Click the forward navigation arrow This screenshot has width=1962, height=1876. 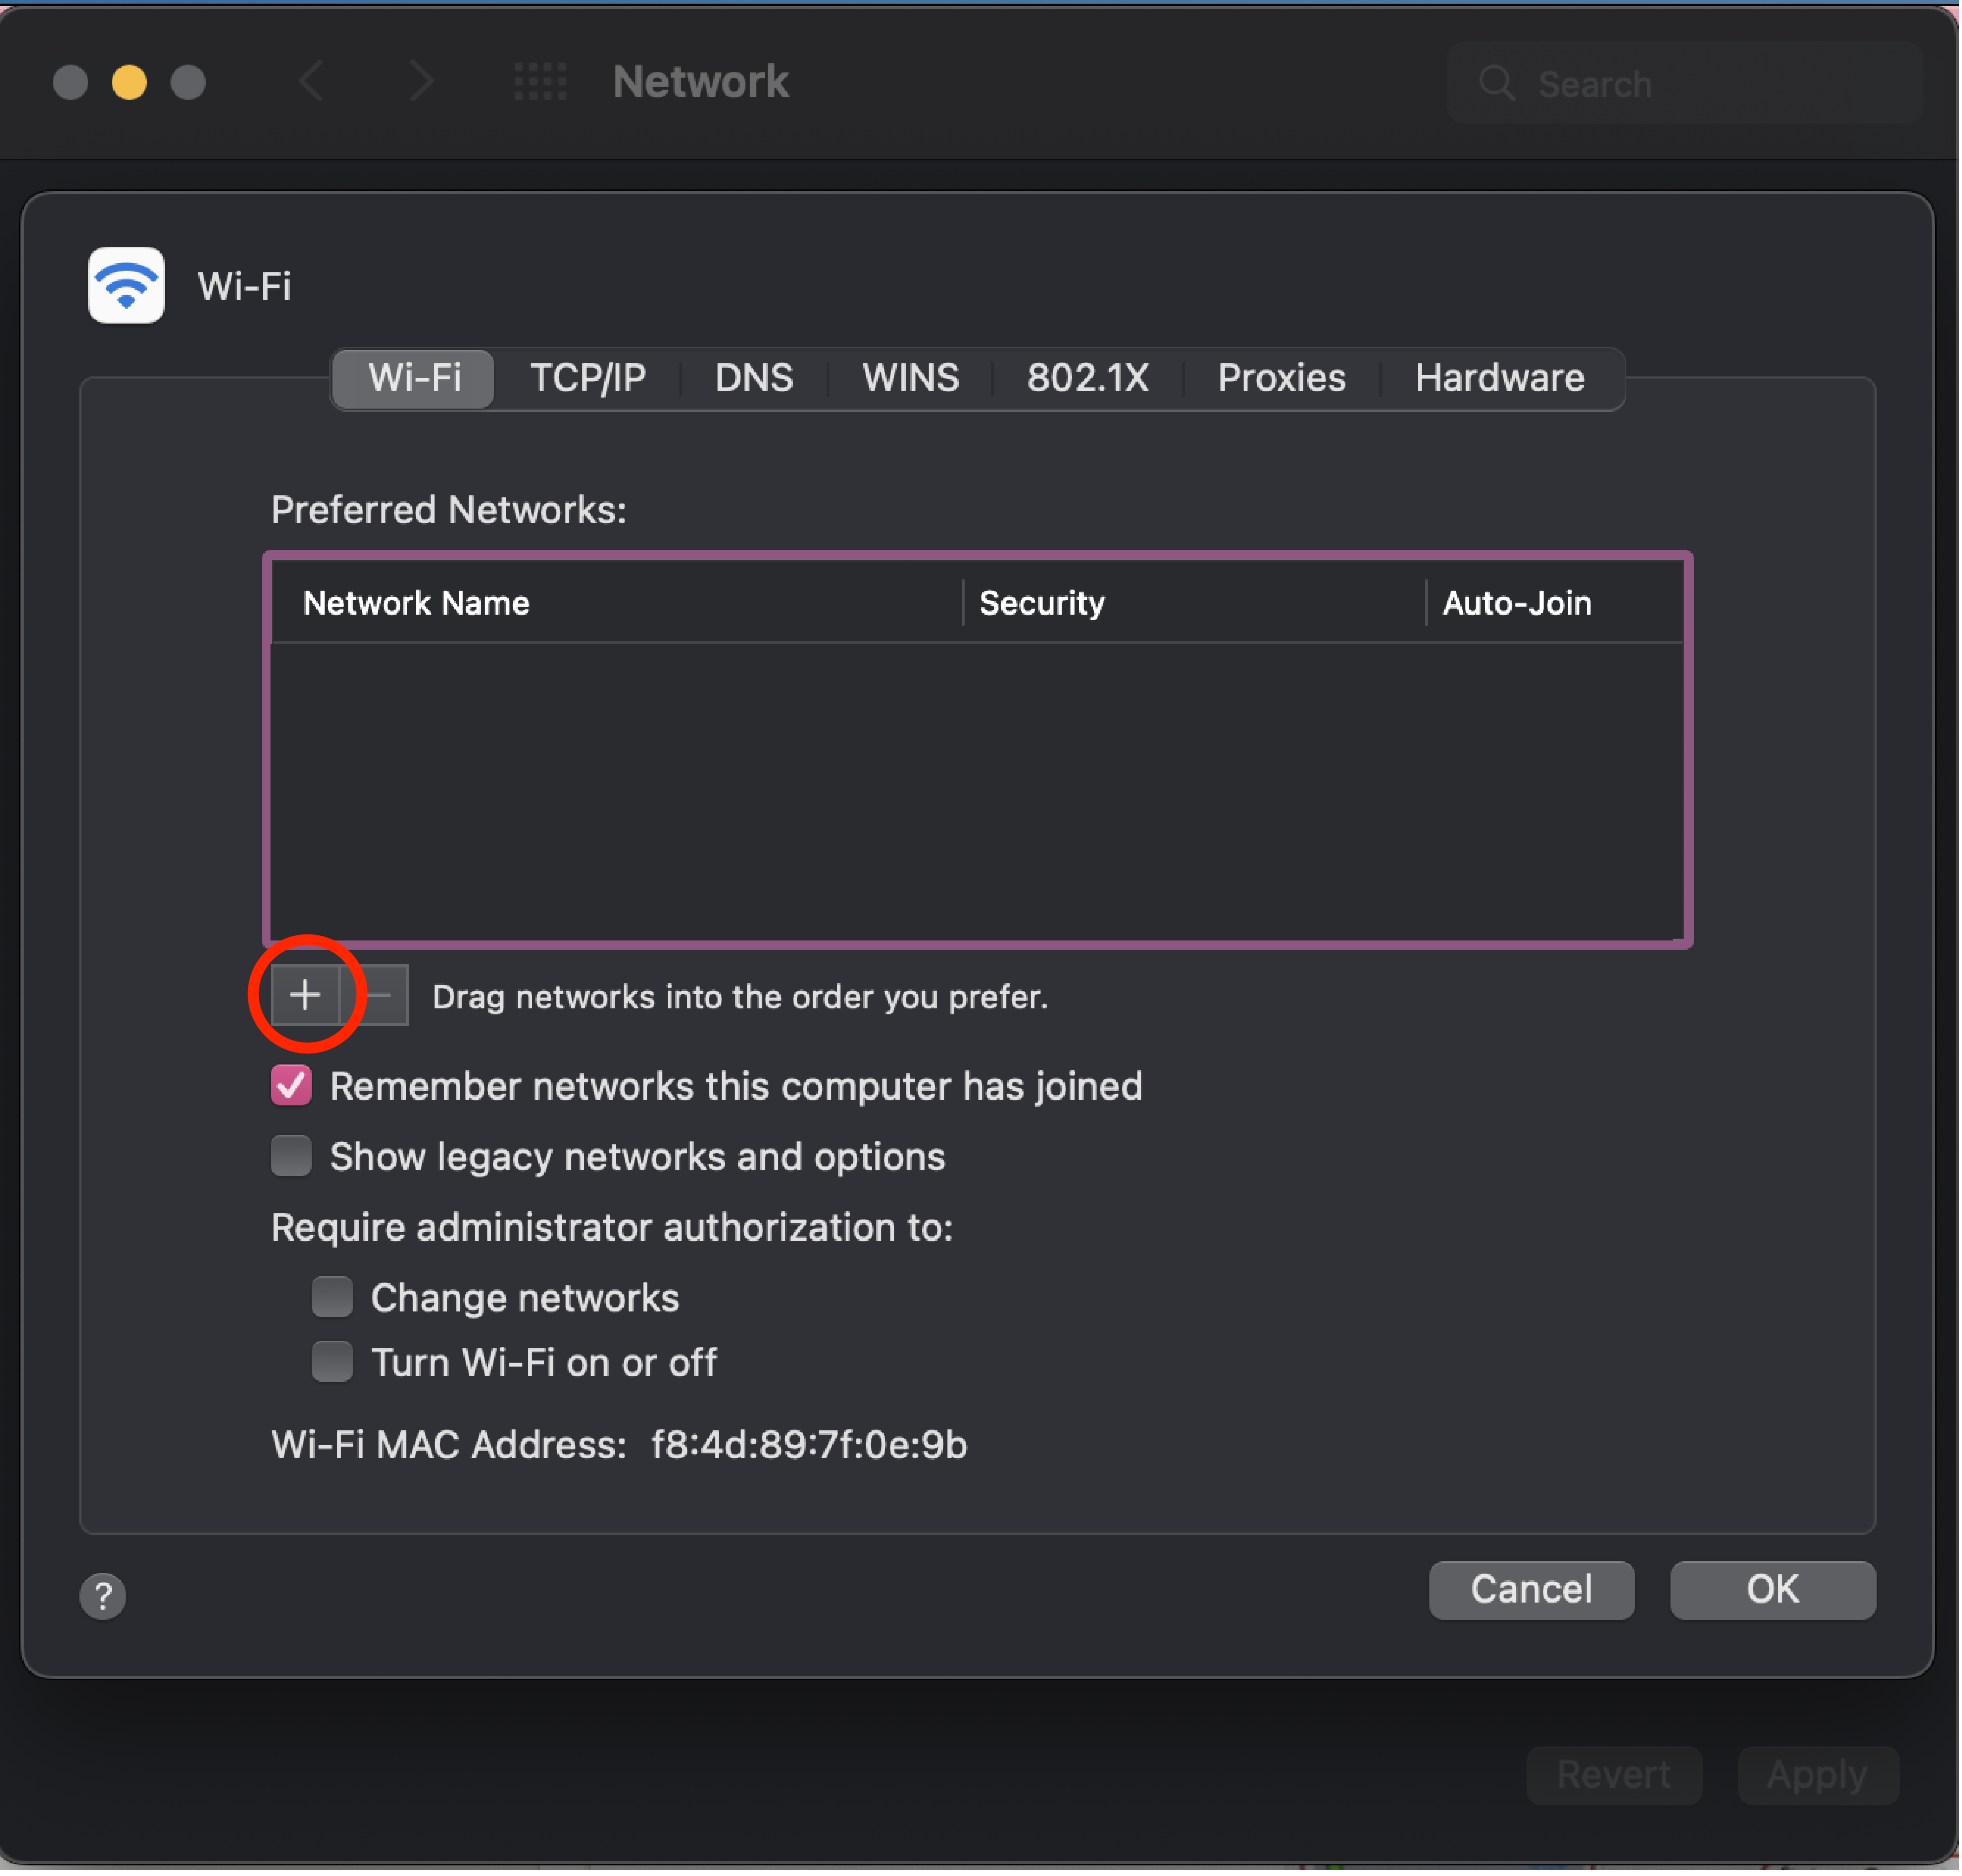tap(421, 81)
